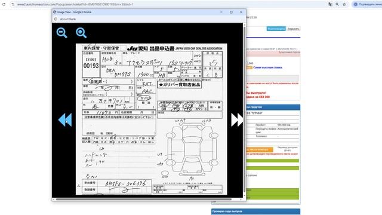This screenshot has width=382, height=215.
Task: Click the blue 'Проверка года выпуска' header
Action: [x=256, y=211]
